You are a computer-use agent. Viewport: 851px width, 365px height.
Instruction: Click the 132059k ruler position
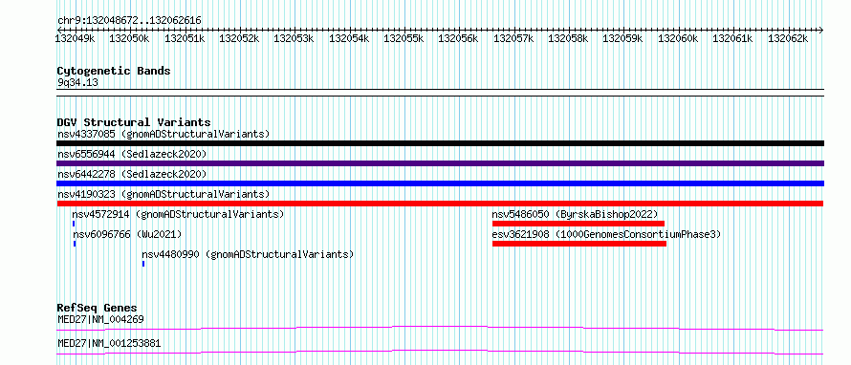click(x=623, y=39)
